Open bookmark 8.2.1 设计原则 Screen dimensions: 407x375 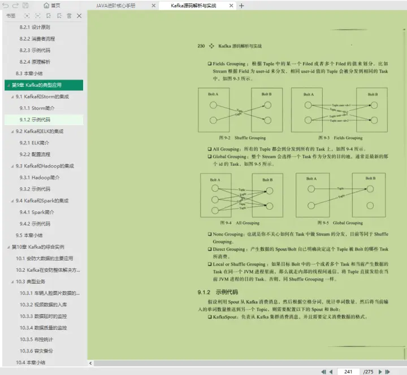coord(35,27)
